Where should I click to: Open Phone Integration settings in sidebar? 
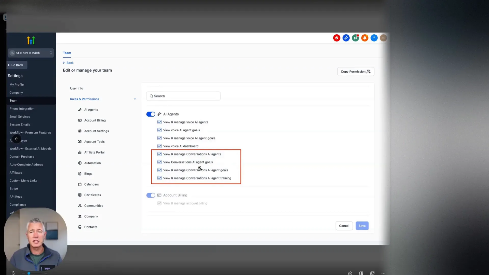point(22,108)
